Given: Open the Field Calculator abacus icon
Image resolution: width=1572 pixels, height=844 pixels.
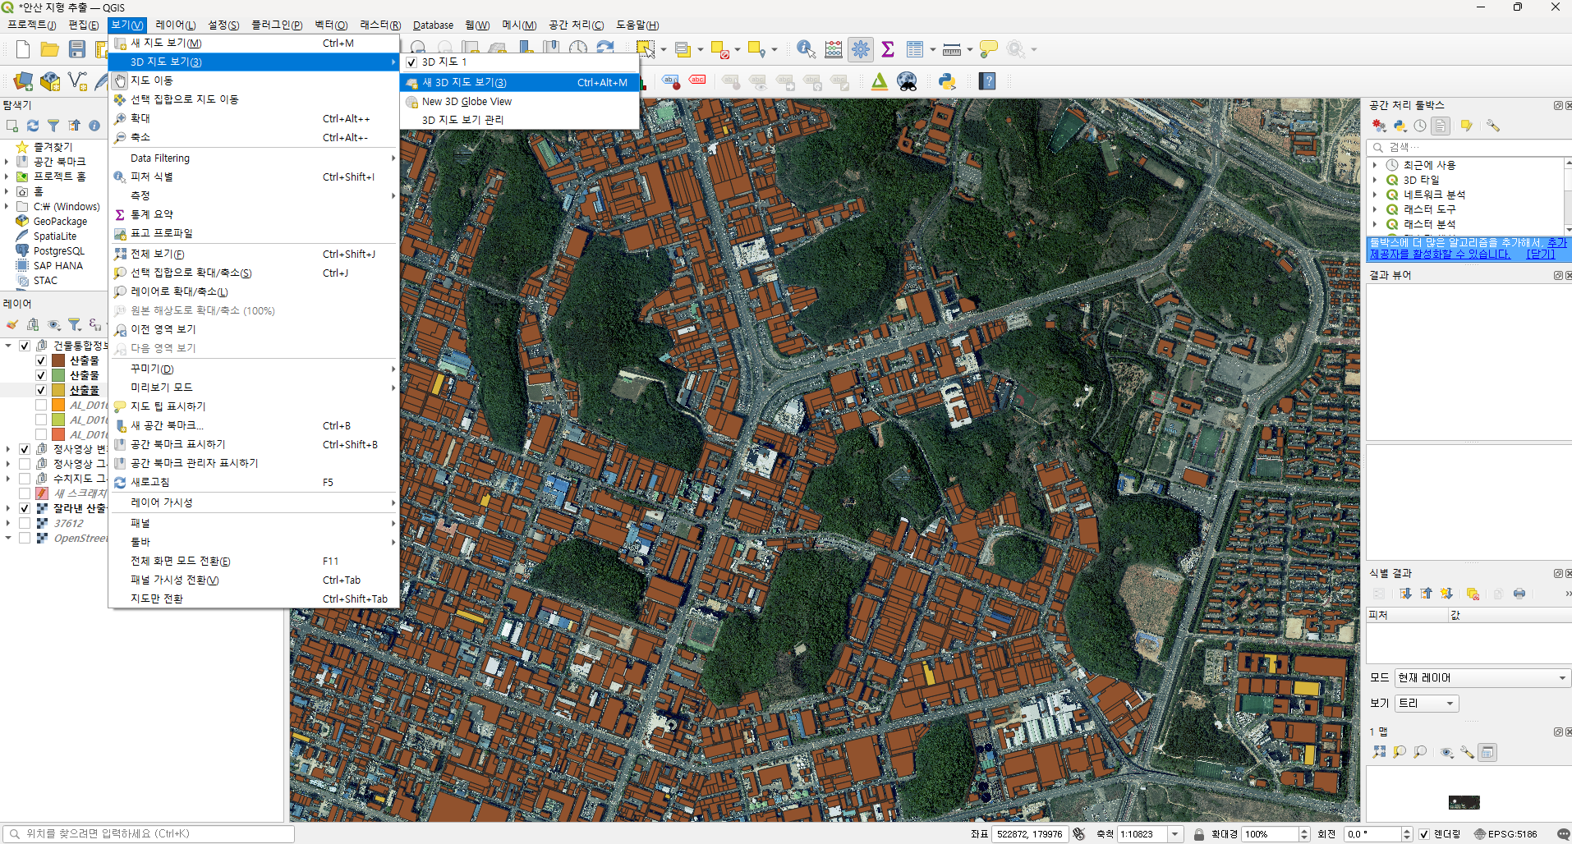Looking at the screenshot, I should point(834,49).
